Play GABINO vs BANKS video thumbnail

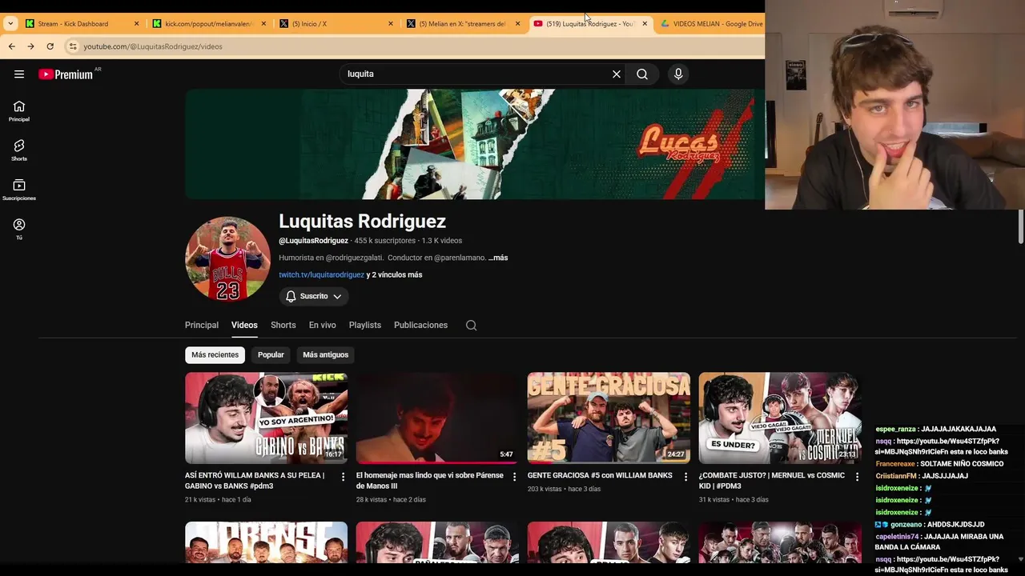point(267,418)
